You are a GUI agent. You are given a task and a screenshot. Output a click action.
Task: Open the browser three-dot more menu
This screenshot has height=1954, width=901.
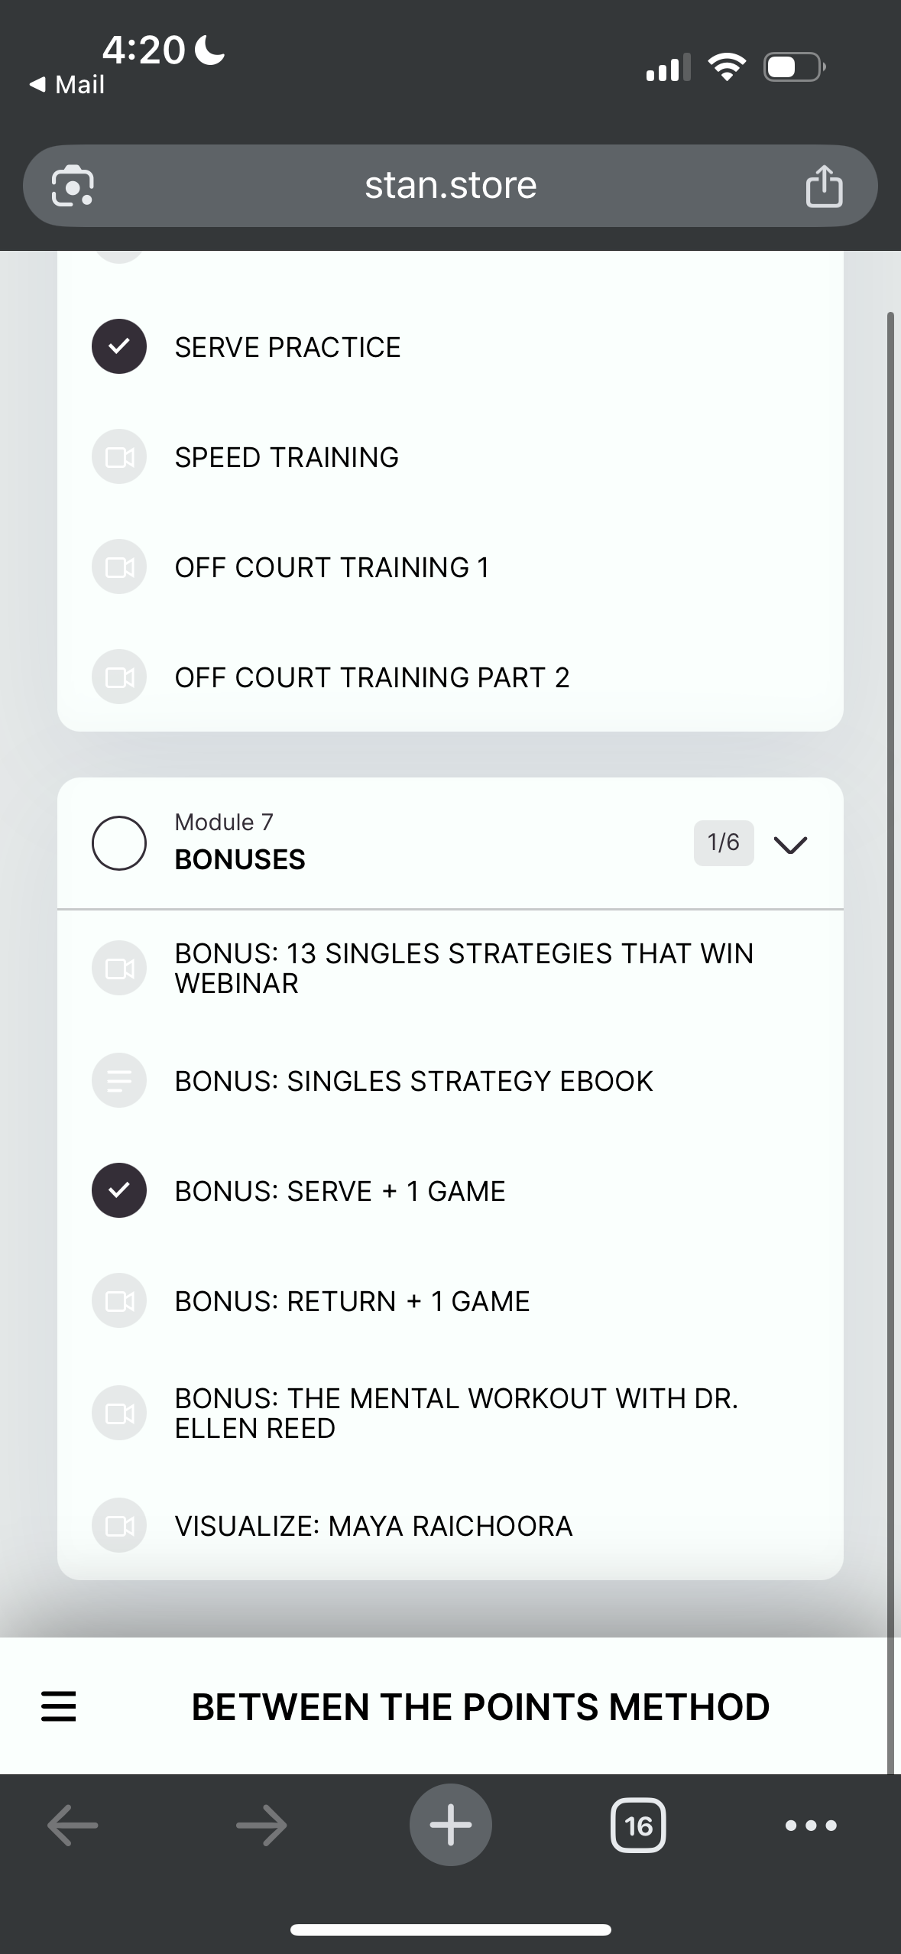(811, 1826)
